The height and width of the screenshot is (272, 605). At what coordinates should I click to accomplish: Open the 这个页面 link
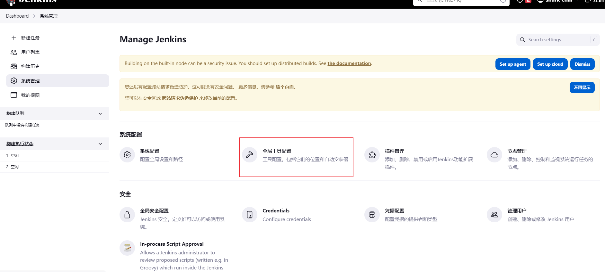click(x=285, y=87)
